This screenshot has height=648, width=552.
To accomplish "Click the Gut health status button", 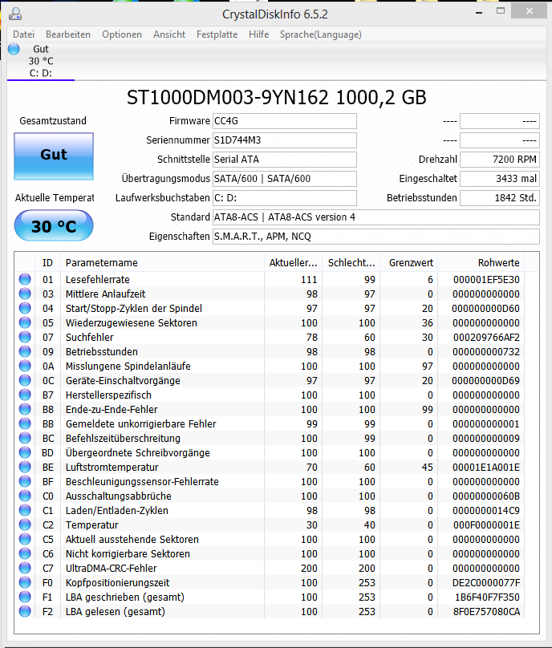I will 54,156.
